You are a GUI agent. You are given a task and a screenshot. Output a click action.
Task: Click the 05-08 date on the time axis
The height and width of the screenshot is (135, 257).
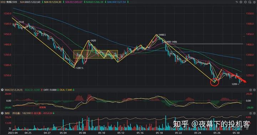point(82,133)
